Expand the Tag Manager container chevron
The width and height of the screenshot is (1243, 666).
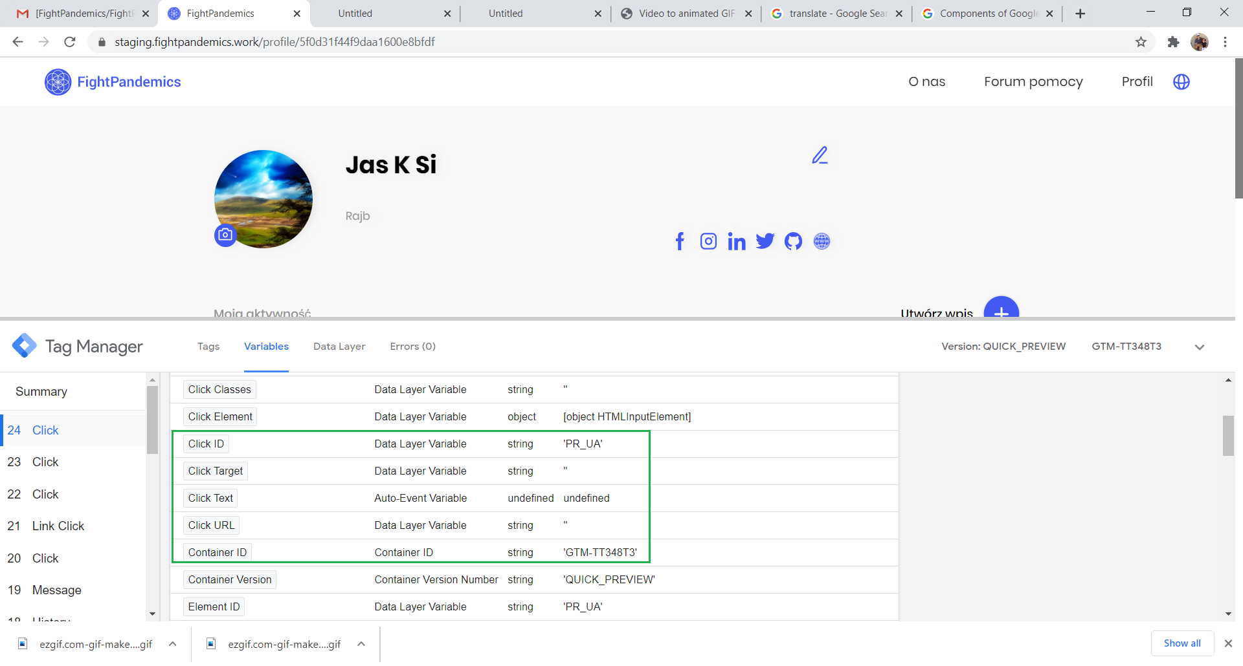click(x=1200, y=347)
